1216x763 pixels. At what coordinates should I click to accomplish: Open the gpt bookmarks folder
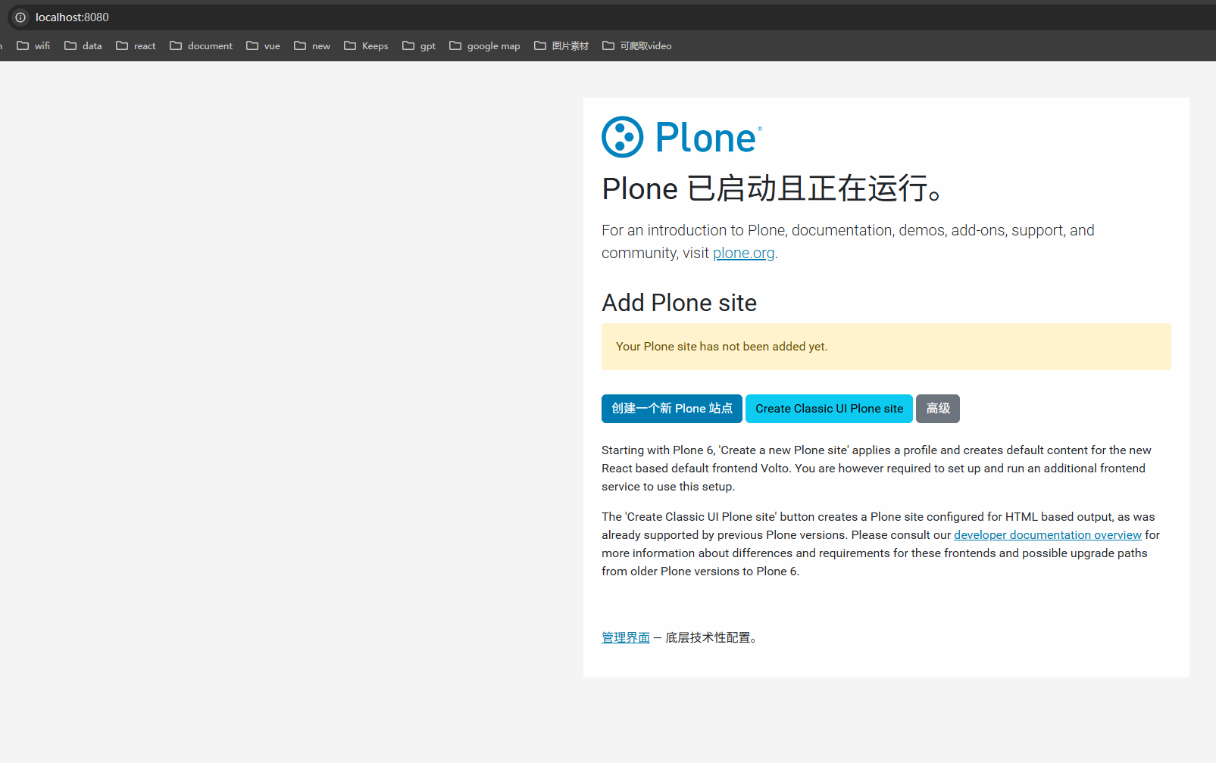tap(419, 45)
